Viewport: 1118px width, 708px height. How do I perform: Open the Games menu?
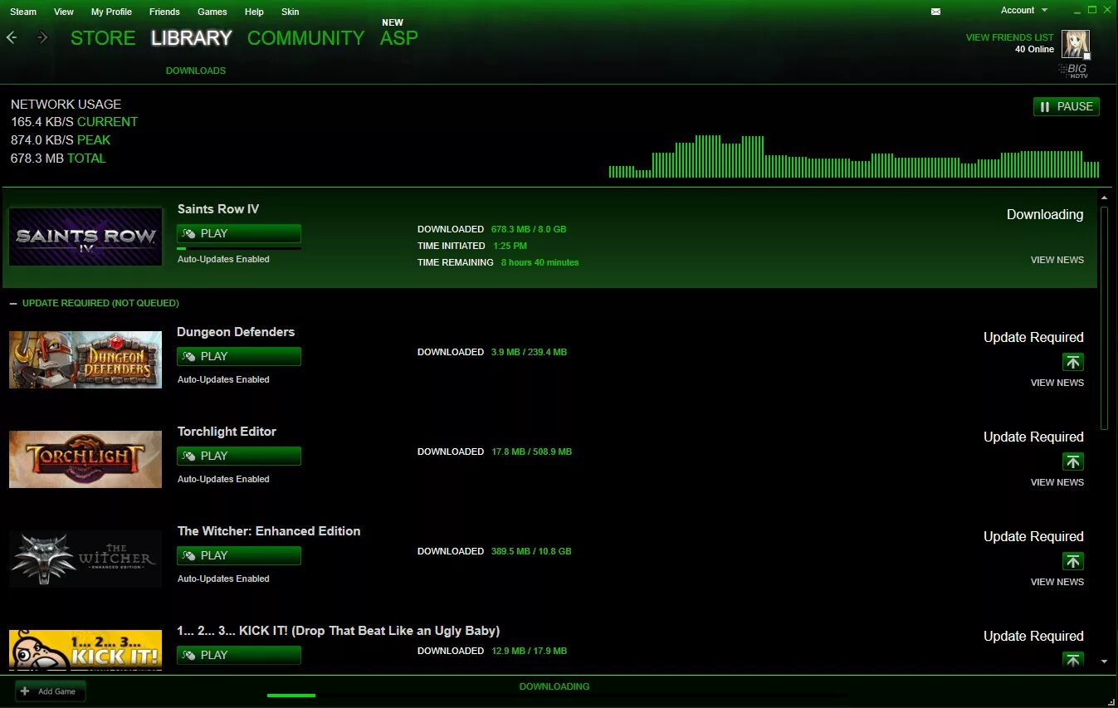coord(212,12)
